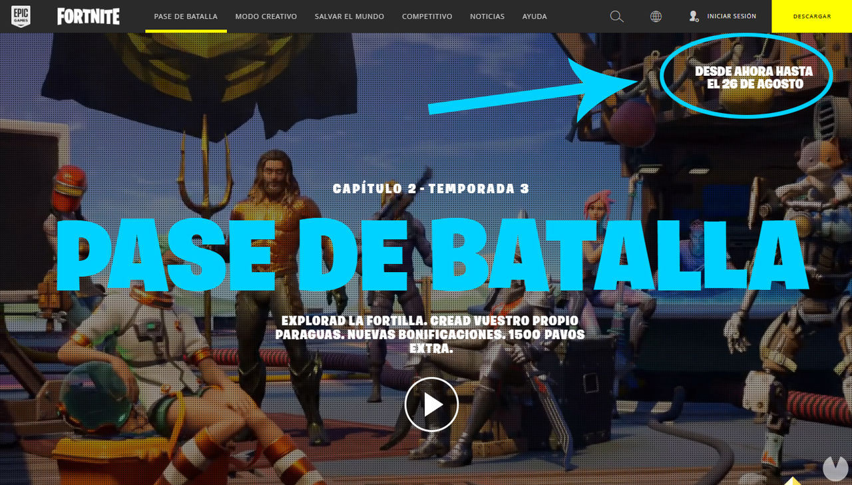Open the language globe icon
This screenshot has width=852, height=485.
pos(656,17)
